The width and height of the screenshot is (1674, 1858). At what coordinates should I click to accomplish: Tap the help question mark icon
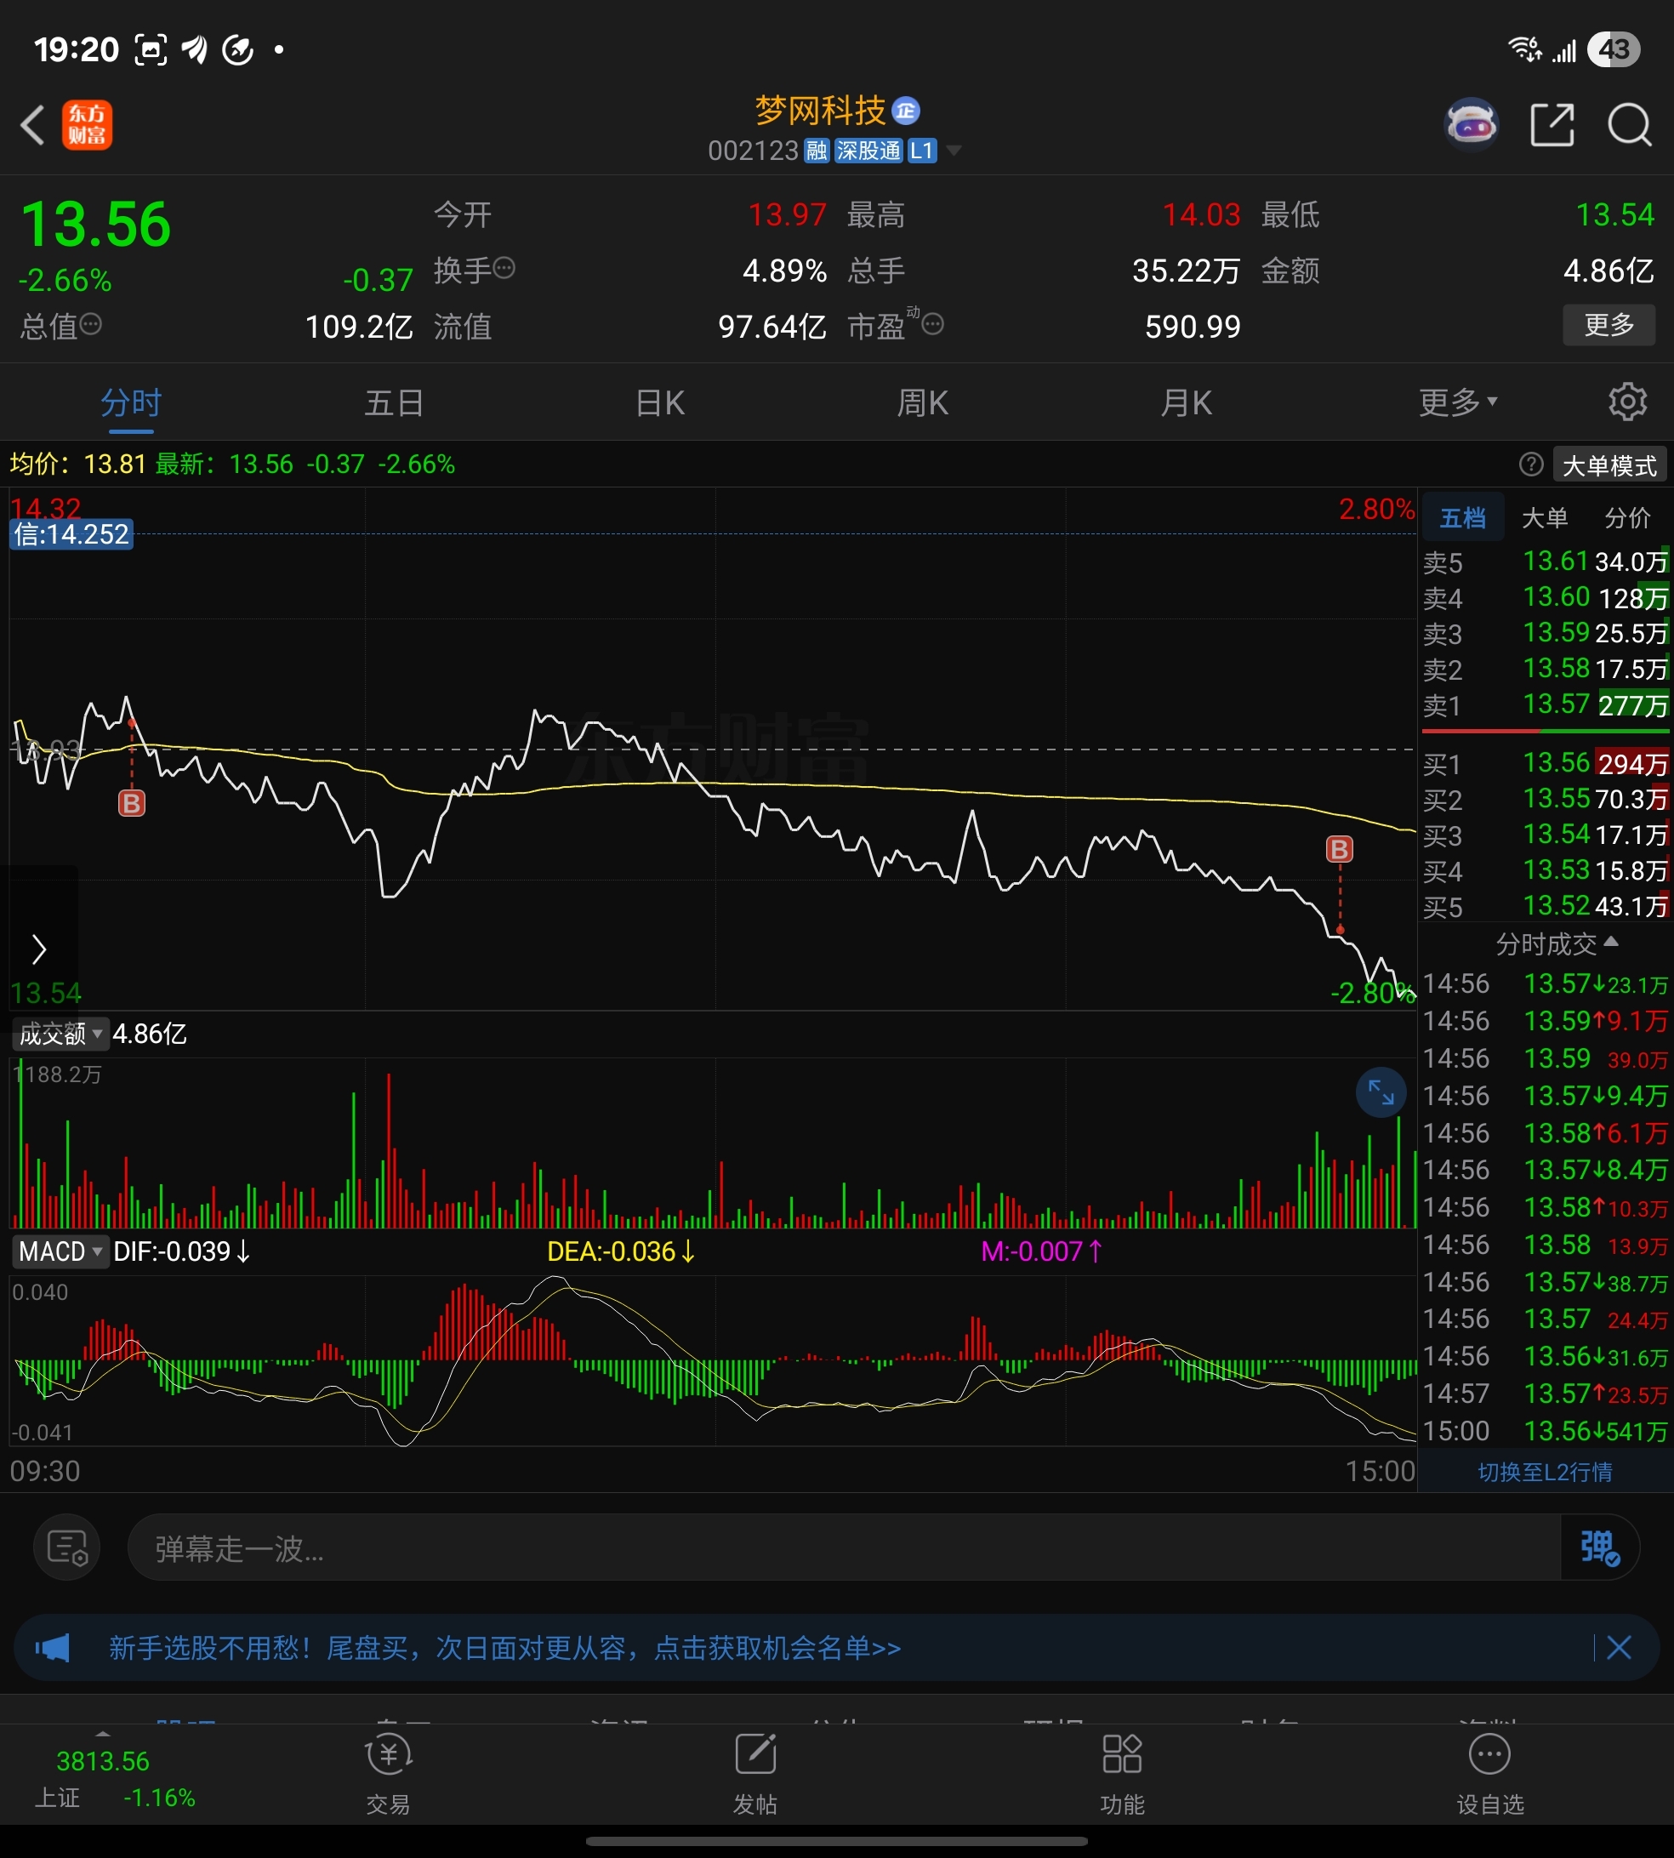click(x=1530, y=464)
